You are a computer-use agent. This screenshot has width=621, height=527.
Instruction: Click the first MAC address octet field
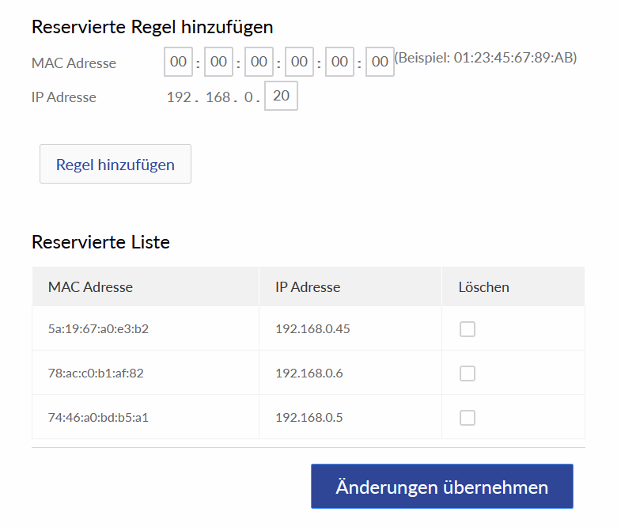pyautogui.click(x=179, y=62)
